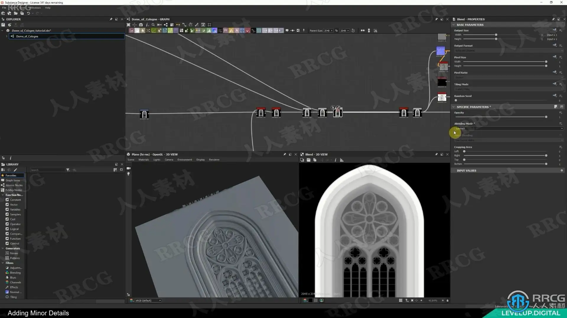Click the graph snapshot camera icon
The height and width of the screenshot is (318, 567).
tap(141, 25)
